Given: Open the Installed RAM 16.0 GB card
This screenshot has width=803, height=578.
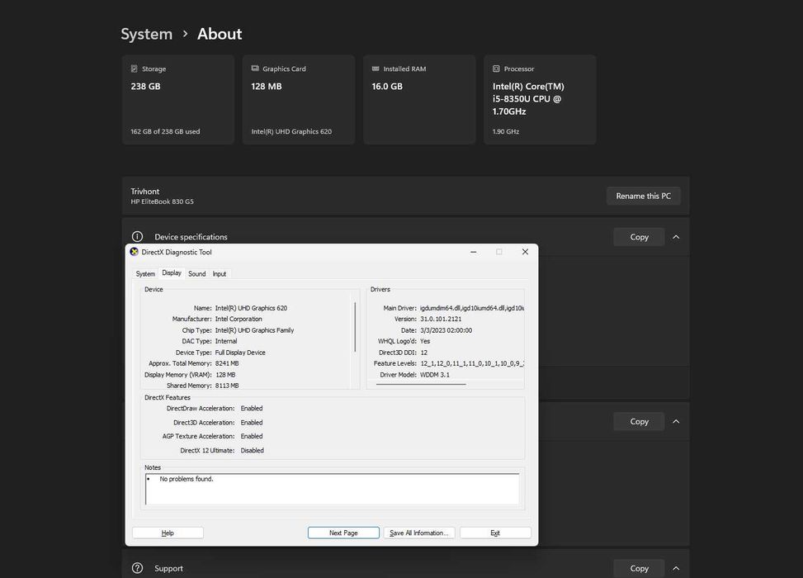Looking at the screenshot, I should [419, 100].
